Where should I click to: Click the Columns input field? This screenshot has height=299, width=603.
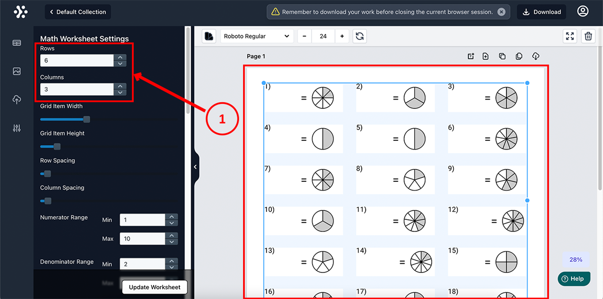point(77,89)
